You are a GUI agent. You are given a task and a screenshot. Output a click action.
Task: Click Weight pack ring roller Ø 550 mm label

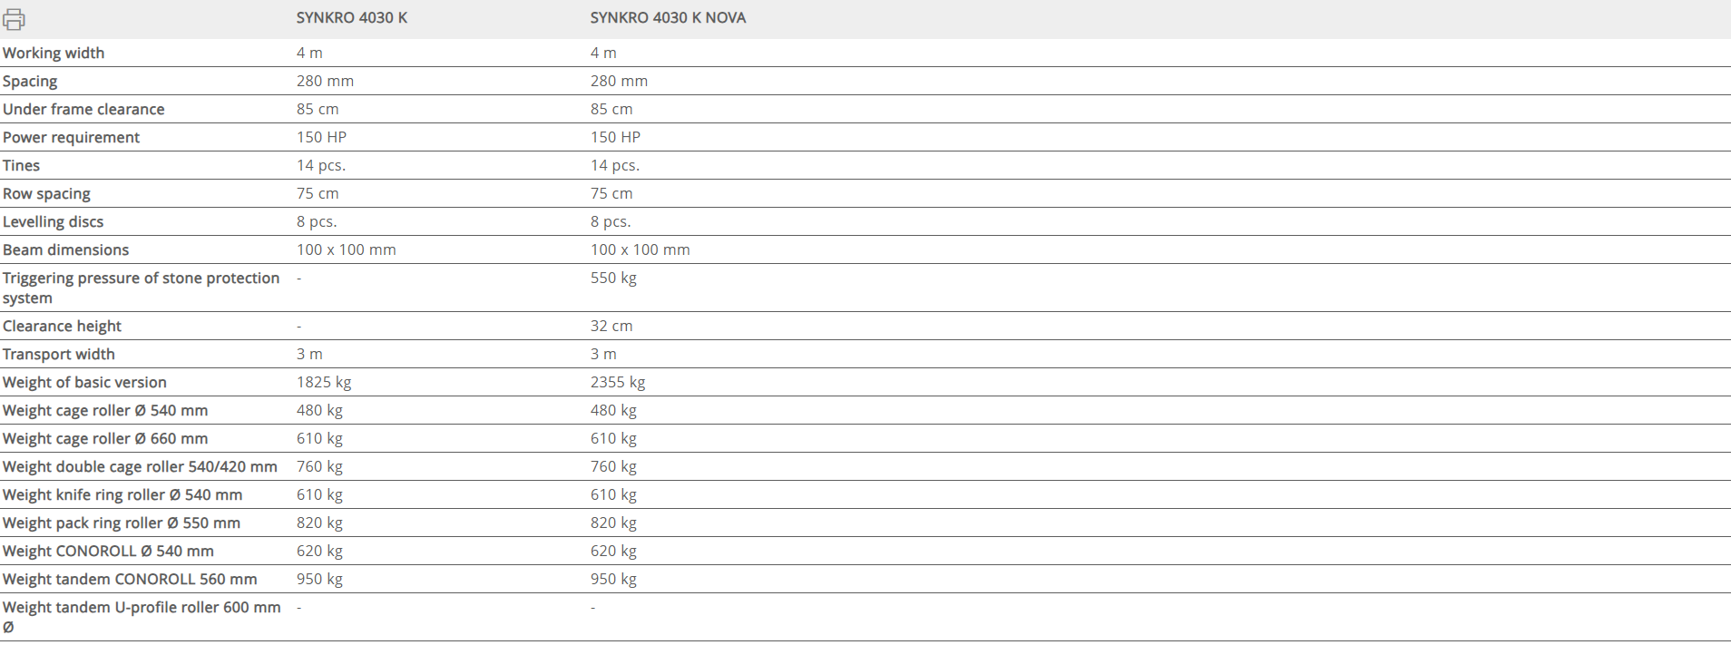pyautogui.click(x=122, y=523)
